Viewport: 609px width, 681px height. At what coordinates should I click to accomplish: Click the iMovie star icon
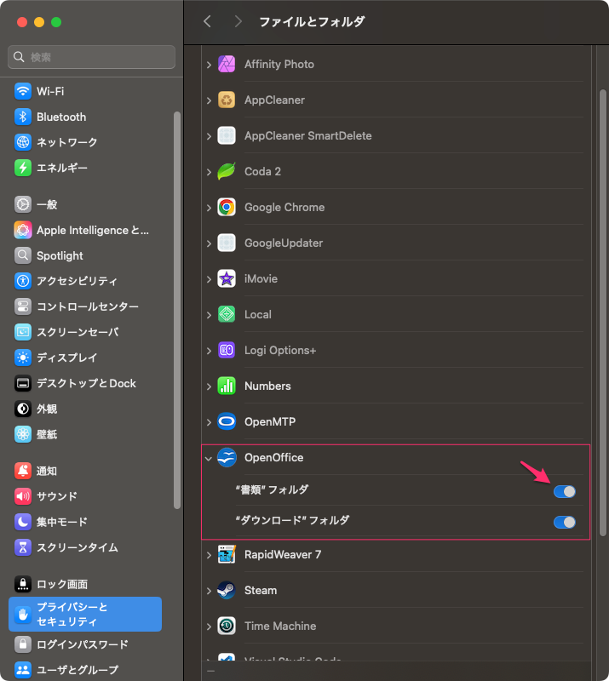point(227,278)
